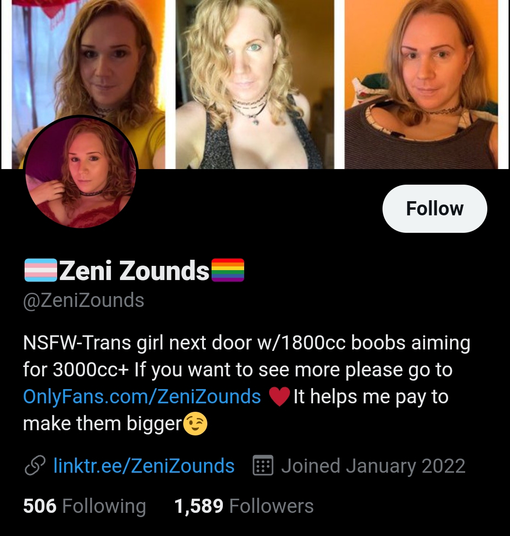Click the red heart emoji in bio

click(279, 397)
